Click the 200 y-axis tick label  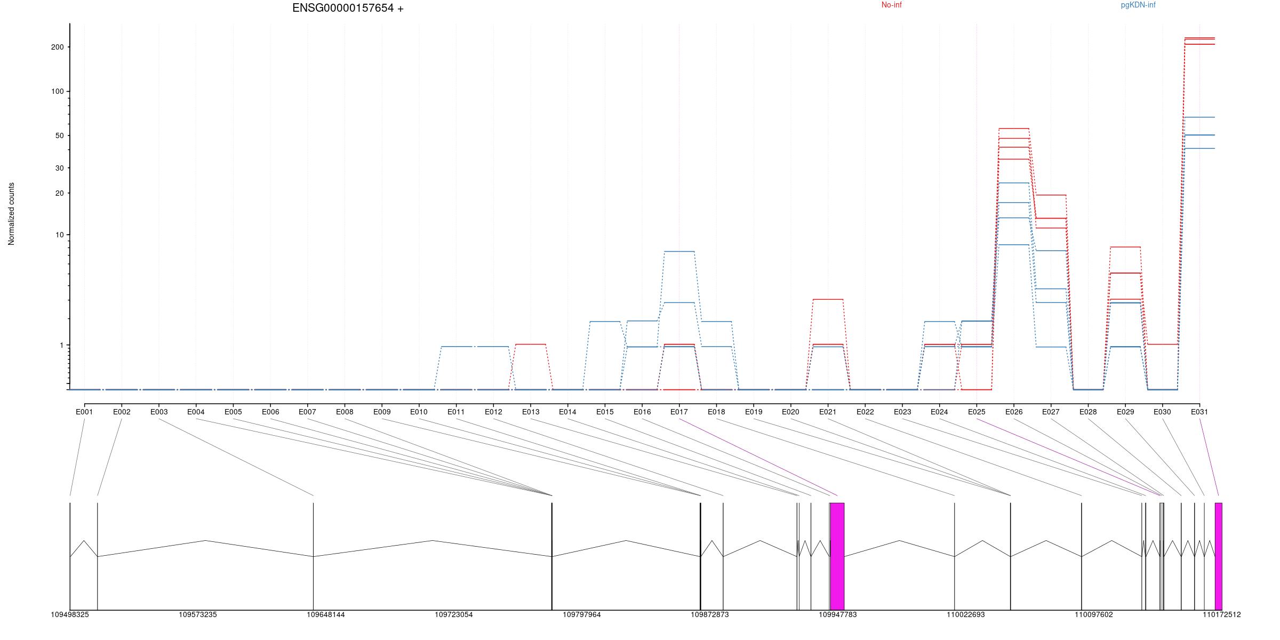(57, 47)
